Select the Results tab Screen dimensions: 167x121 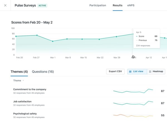click(x=117, y=5)
